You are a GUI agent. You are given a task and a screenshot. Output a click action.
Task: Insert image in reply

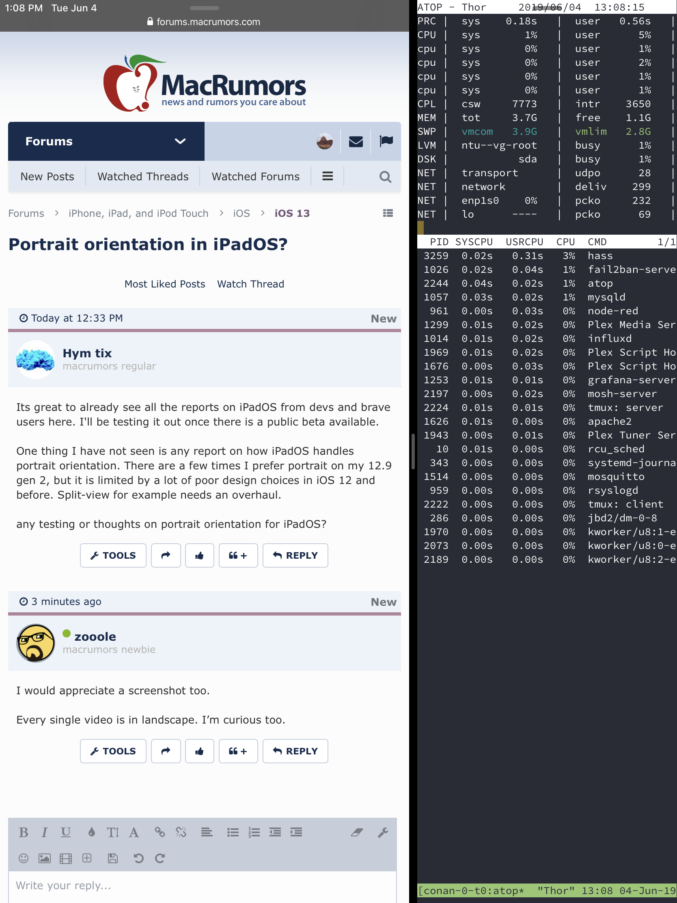pyautogui.click(x=45, y=858)
